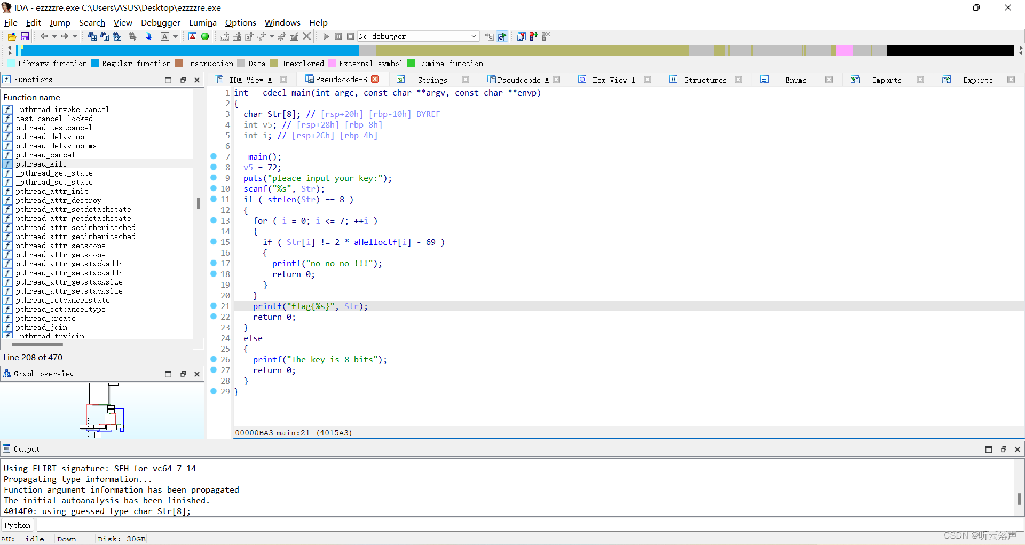Viewport: 1025px width, 545px height.
Task: Close the Pseudocode-B tab
Action: pyautogui.click(x=375, y=79)
